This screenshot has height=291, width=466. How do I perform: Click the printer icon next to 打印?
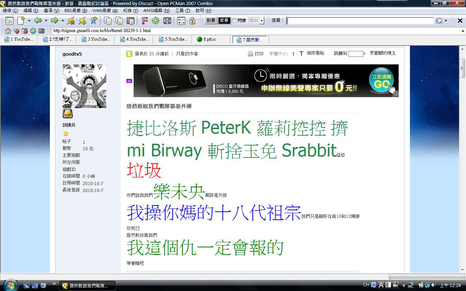click(x=250, y=54)
